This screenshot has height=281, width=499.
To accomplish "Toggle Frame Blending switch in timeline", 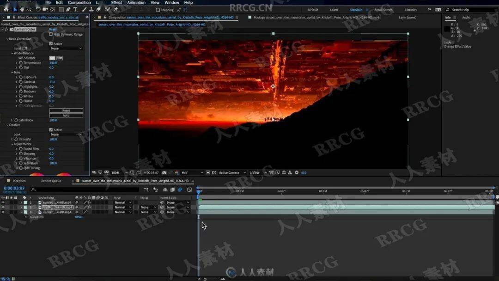I will (x=172, y=189).
